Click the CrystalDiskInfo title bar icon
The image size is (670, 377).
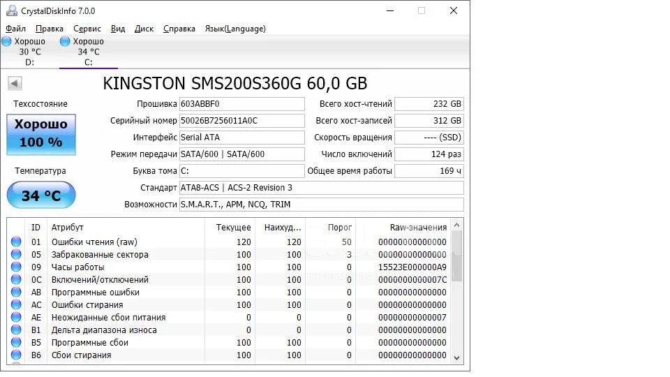[12, 10]
